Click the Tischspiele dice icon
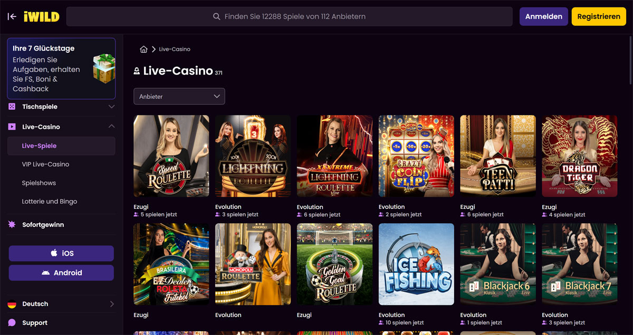The image size is (633, 335). pos(12,107)
